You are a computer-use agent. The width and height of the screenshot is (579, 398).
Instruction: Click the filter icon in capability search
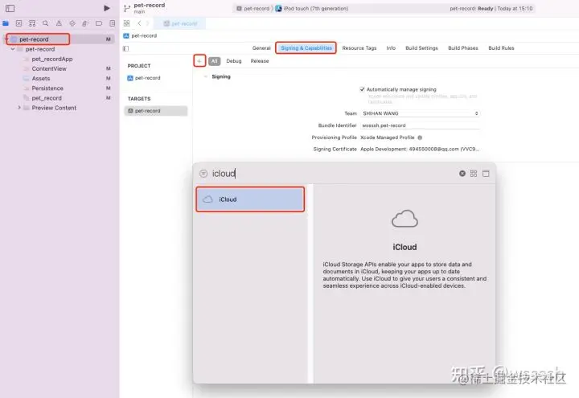click(x=203, y=174)
